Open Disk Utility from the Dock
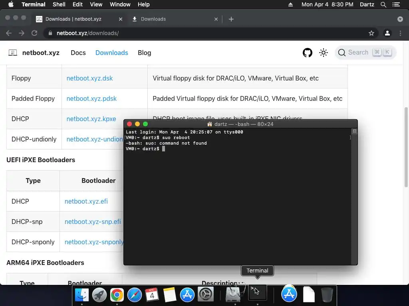The image size is (409, 306). pos(235,294)
